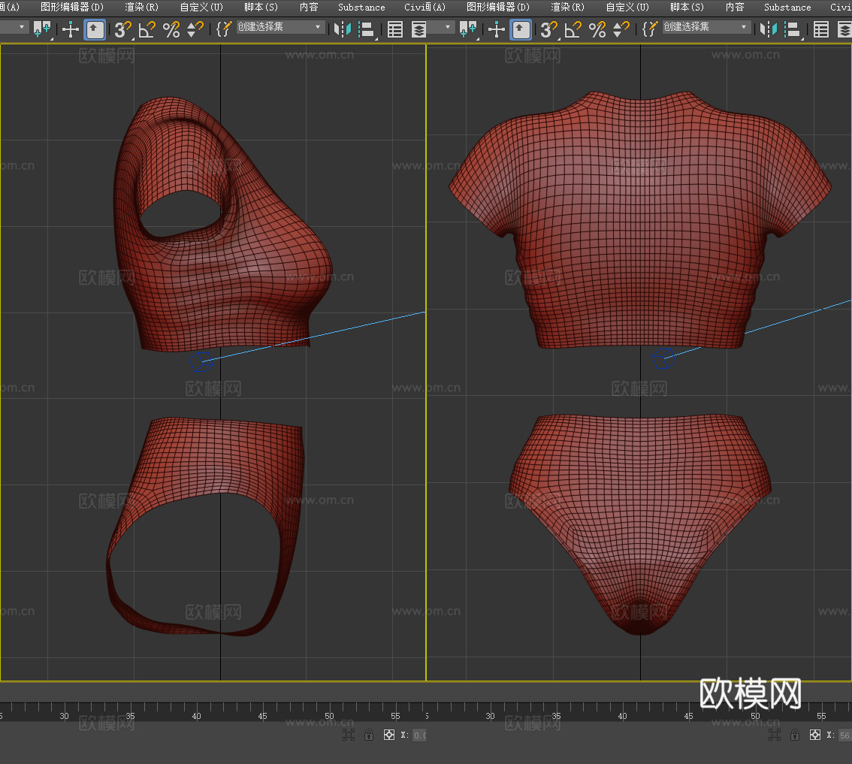
Task: Toggle Keyboard Shortcut Override in left-hand toolbar
Action: point(95,29)
